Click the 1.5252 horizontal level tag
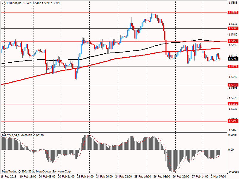 [233, 104]
